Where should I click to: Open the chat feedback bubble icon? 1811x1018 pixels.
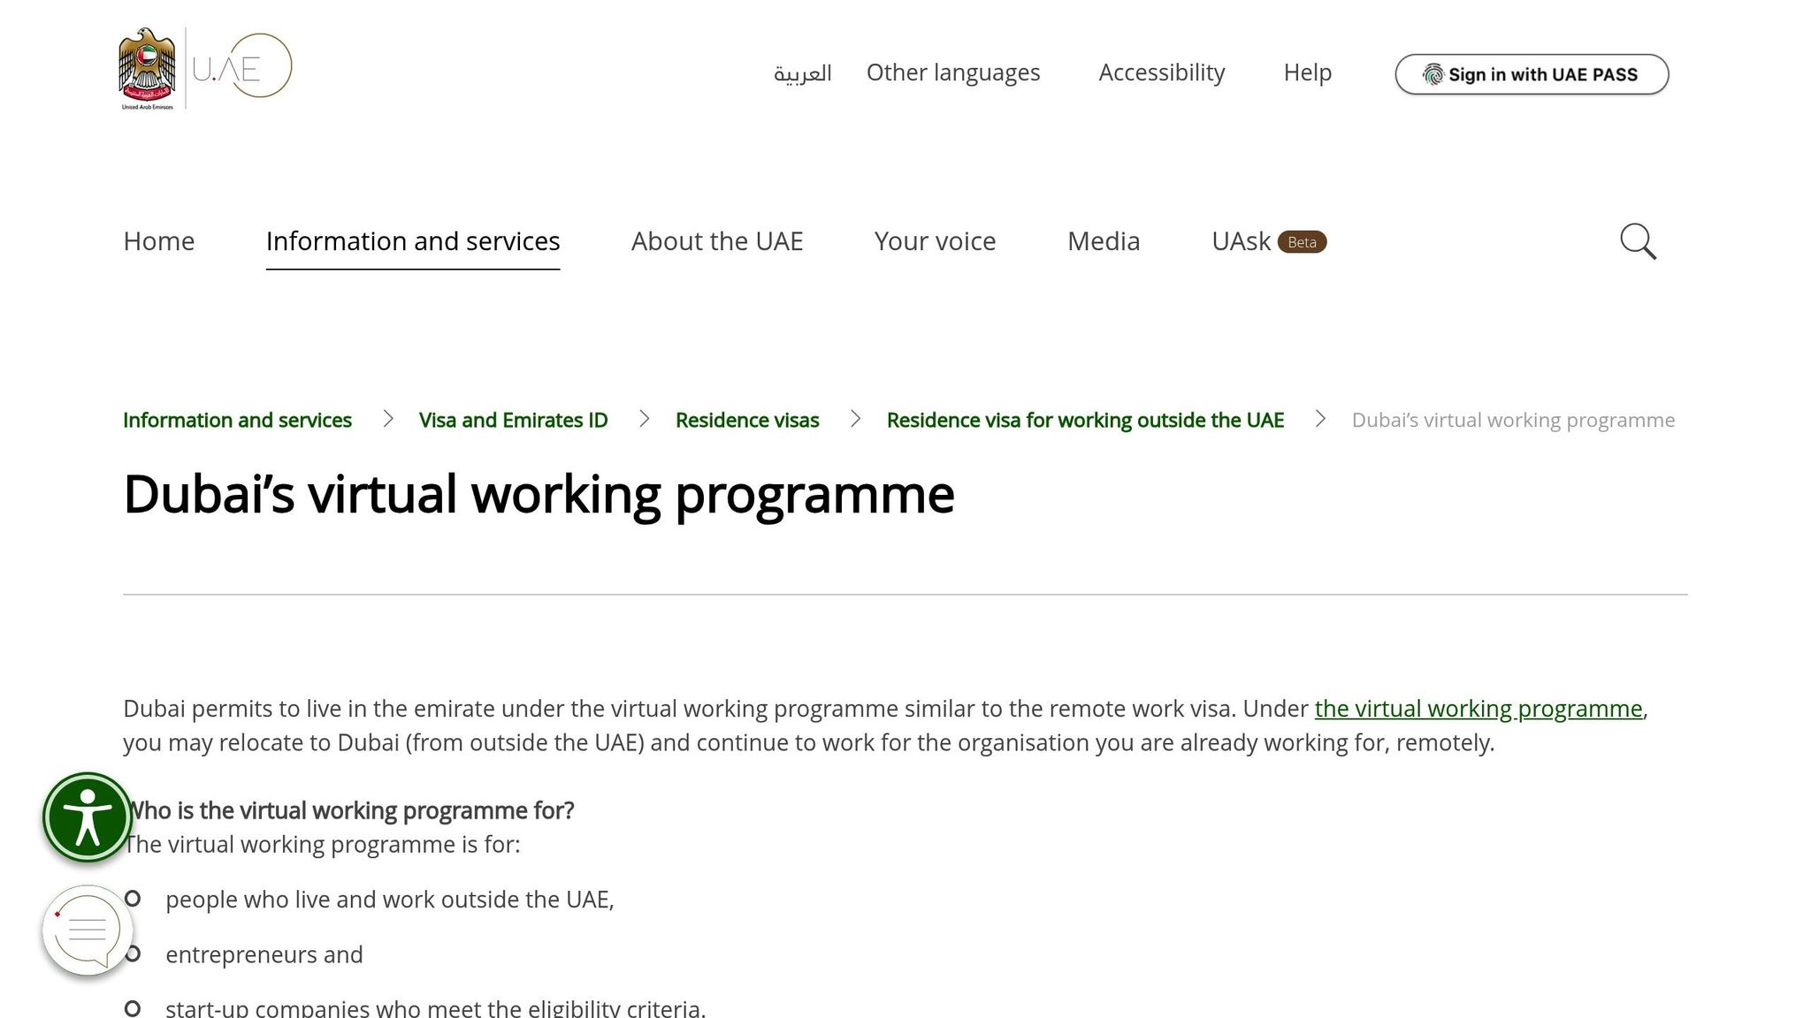pos(86,931)
